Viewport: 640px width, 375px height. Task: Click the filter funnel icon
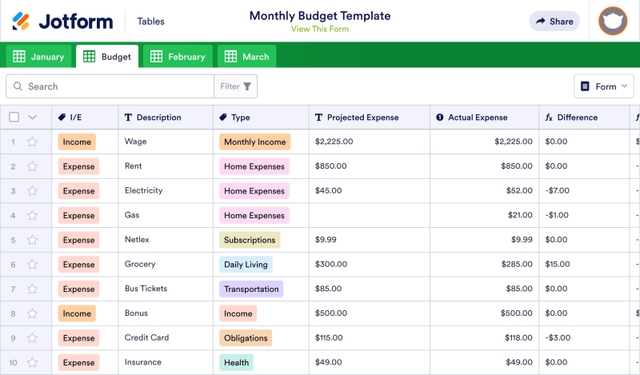pyautogui.click(x=247, y=86)
